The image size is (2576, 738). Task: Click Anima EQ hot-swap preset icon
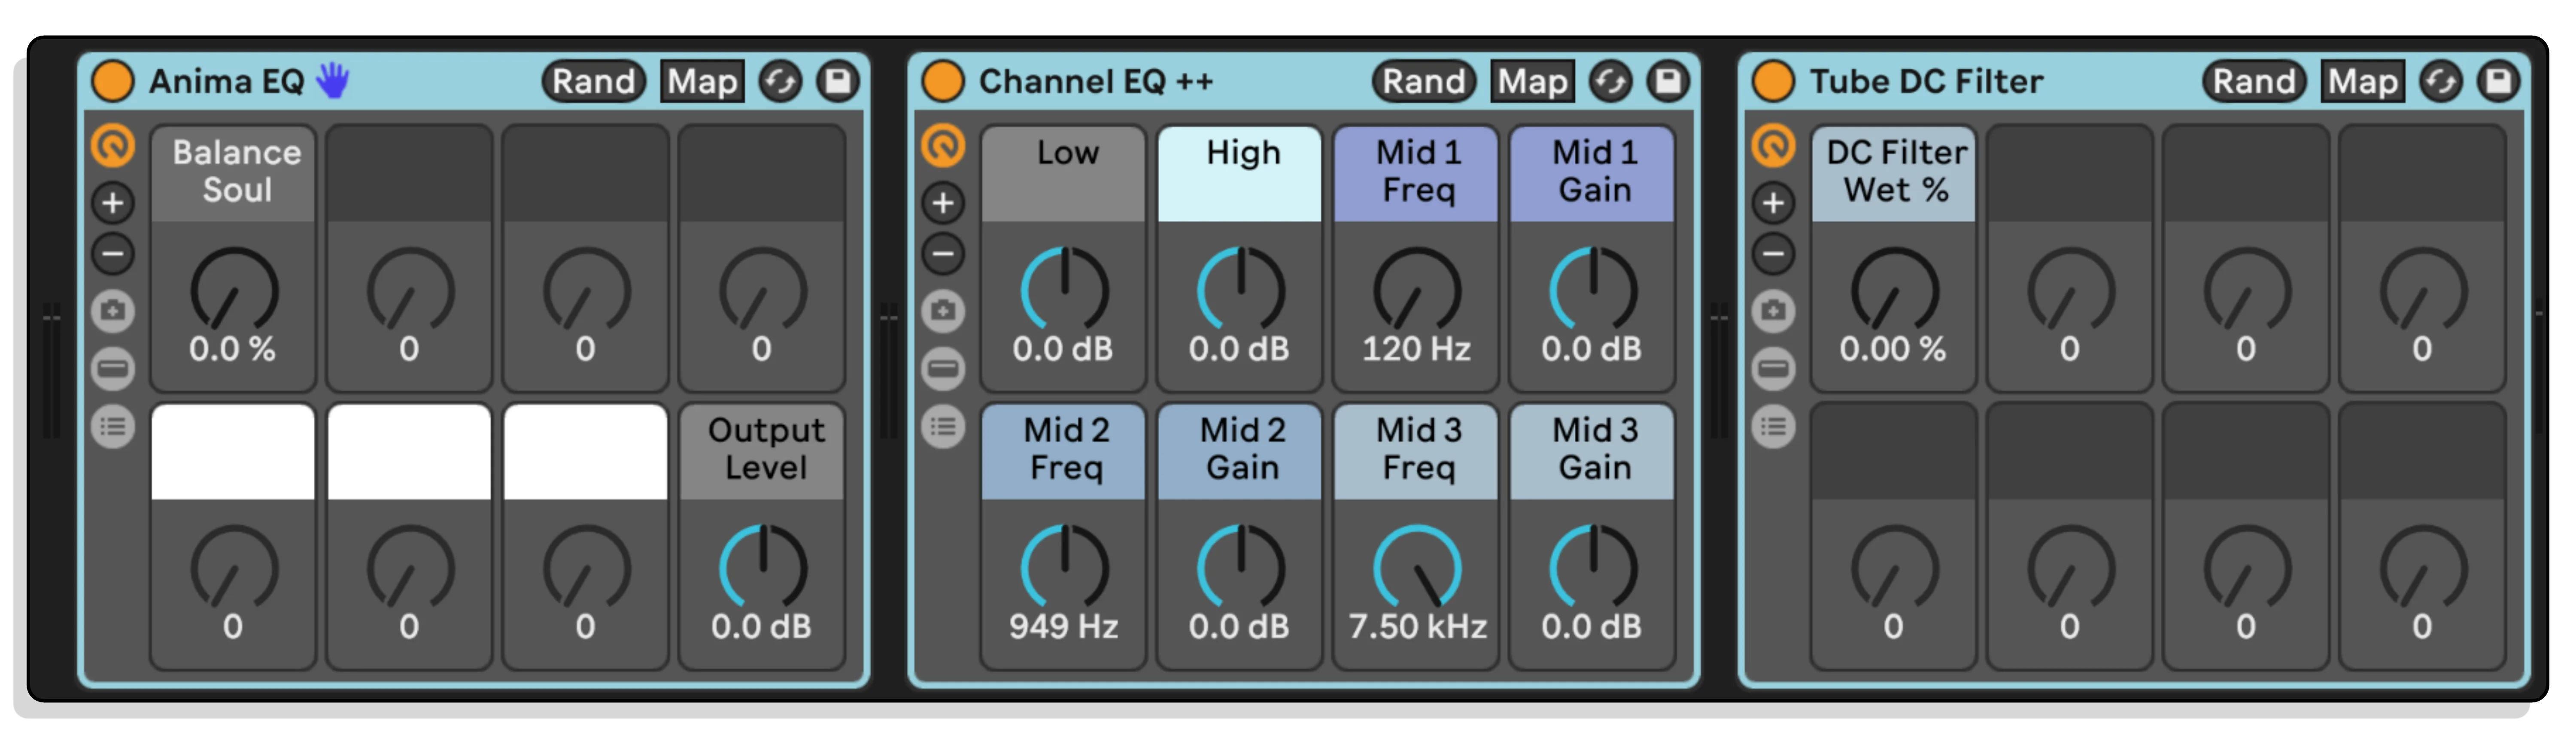780,81
